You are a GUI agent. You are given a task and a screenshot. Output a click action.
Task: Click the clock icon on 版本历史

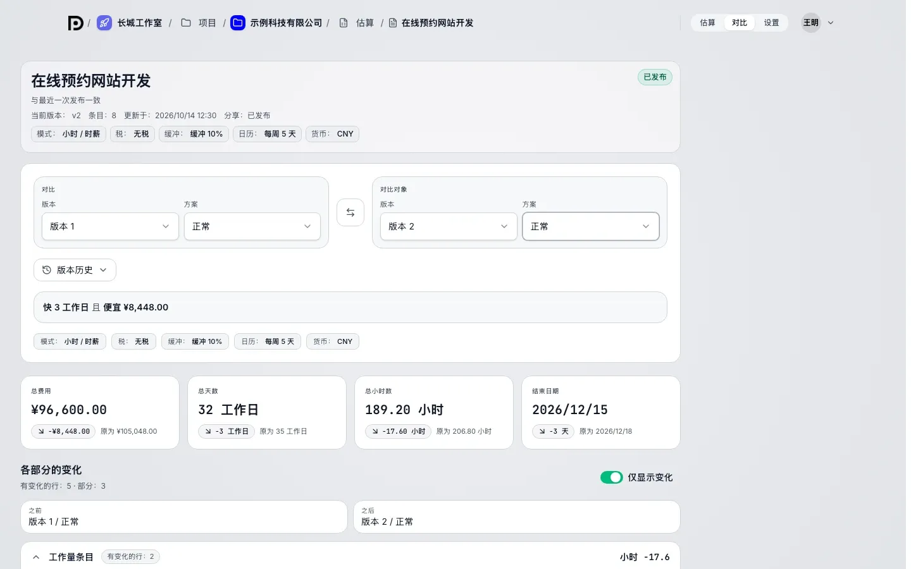coord(47,270)
